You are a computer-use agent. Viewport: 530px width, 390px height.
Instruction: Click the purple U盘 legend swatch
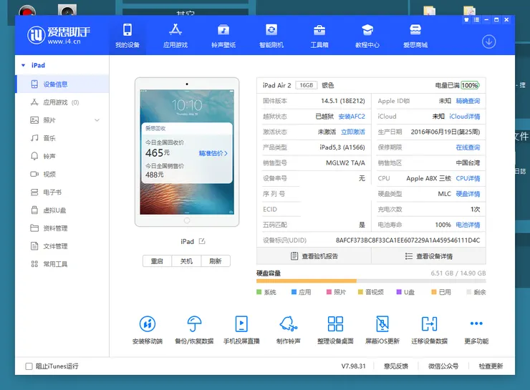[x=399, y=292]
